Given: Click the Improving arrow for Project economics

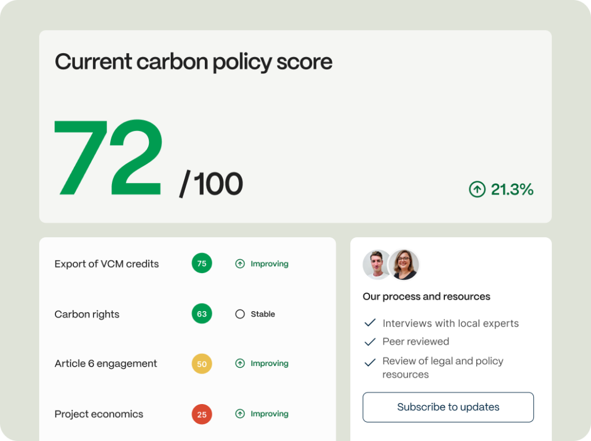Looking at the screenshot, I should click(240, 414).
